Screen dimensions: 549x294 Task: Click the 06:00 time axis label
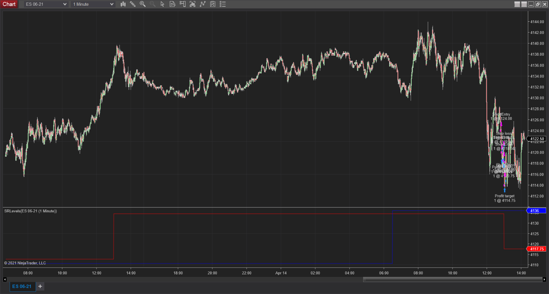tap(384, 273)
